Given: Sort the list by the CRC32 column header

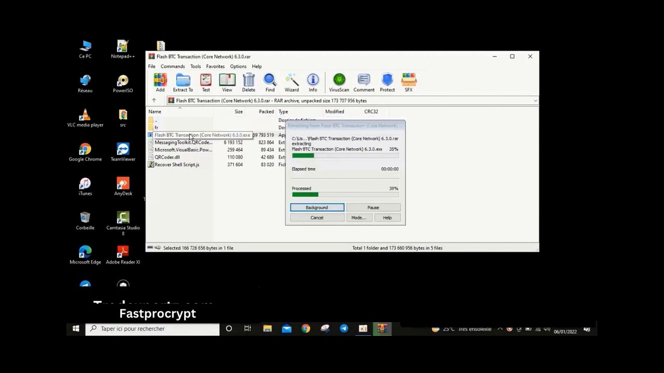Looking at the screenshot, I should click(371, 111).
